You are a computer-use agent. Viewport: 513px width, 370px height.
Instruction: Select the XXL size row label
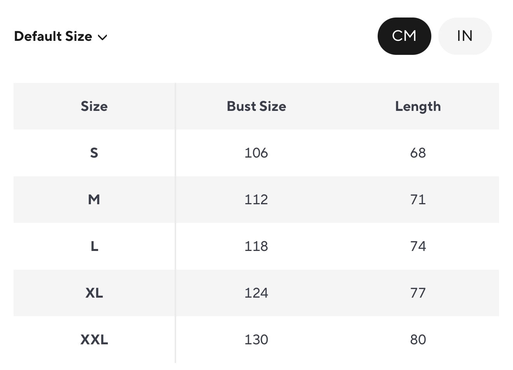pos(94,340)
